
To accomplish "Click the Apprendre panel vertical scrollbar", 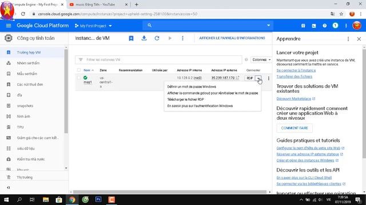I will click(364, 104).
